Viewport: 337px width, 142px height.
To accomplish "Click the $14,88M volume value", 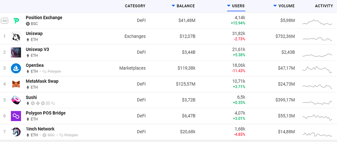I will click(x=286, y=131).
